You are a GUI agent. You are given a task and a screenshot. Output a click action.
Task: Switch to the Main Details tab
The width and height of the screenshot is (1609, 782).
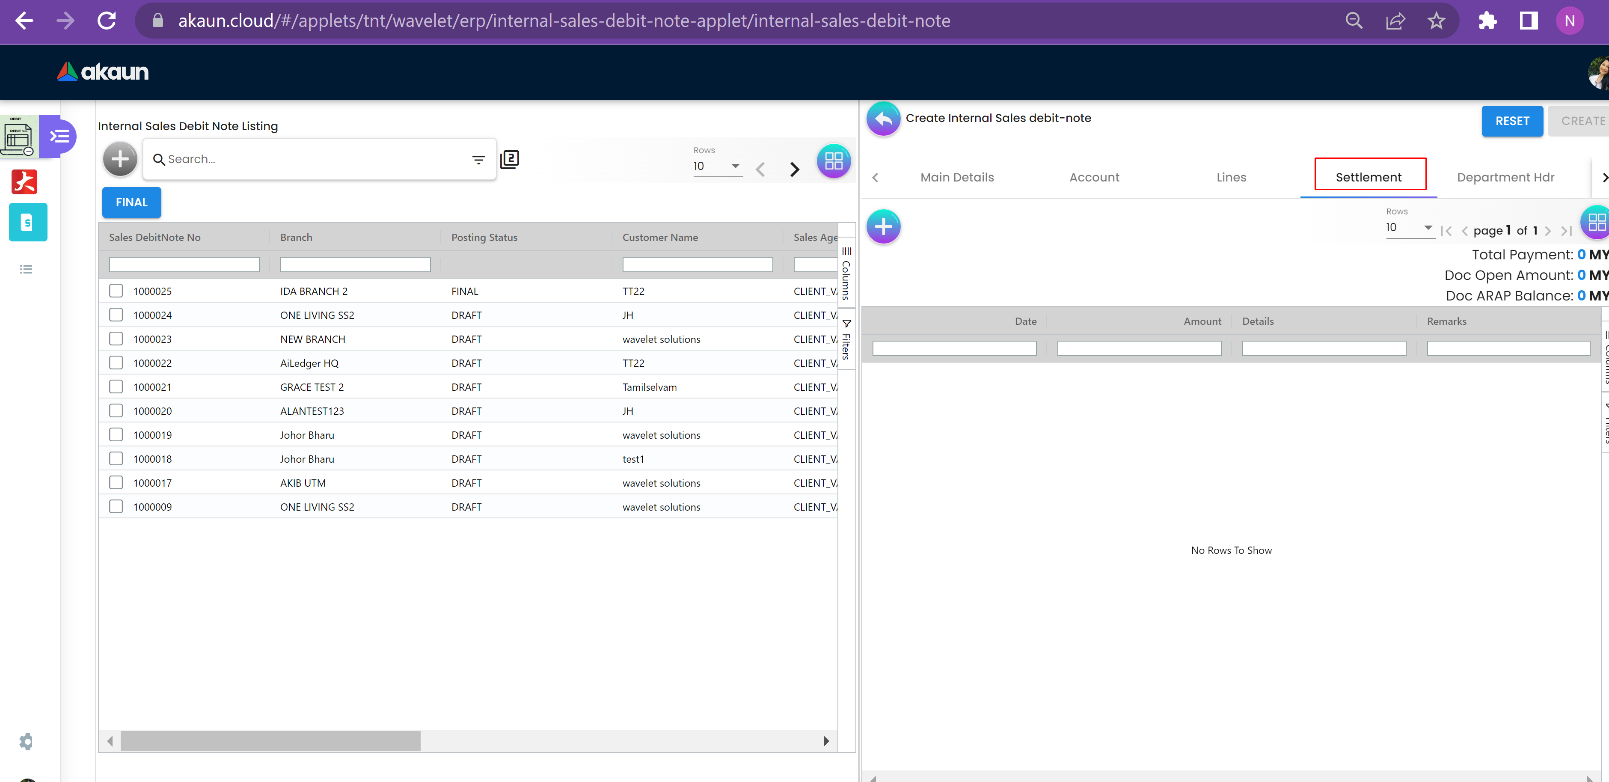point(957,177)
